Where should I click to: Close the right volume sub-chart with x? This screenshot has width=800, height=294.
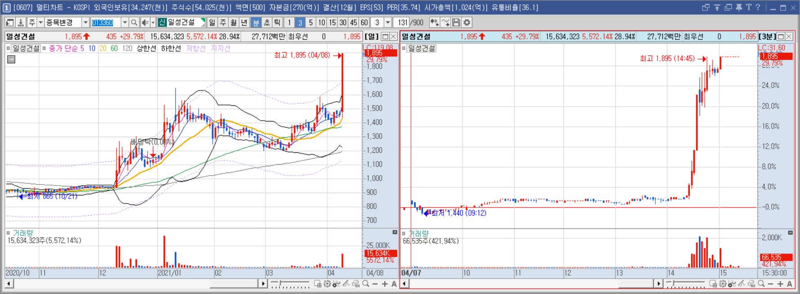tap(790, 233)
